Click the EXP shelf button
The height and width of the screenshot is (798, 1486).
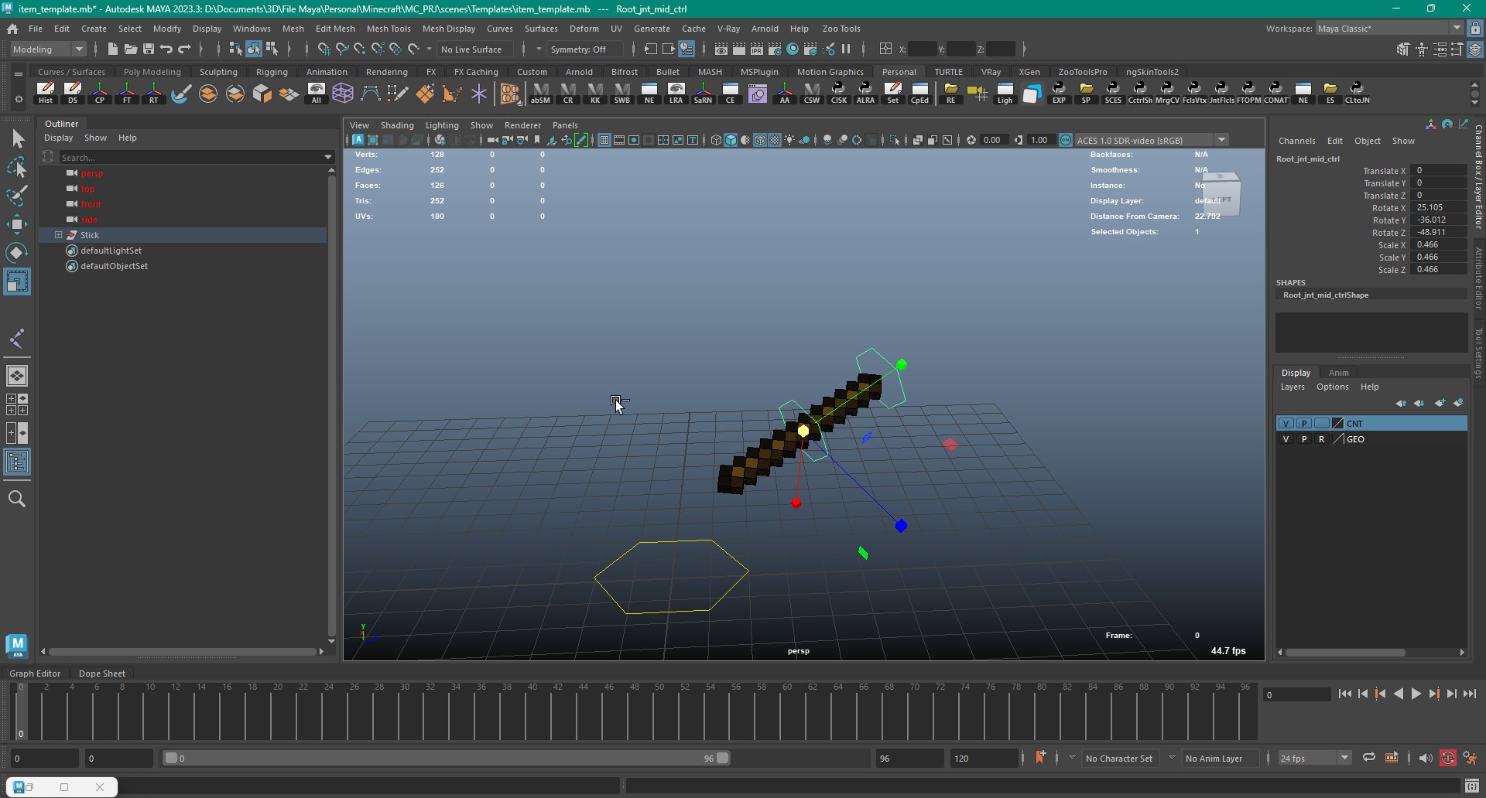1059,93
